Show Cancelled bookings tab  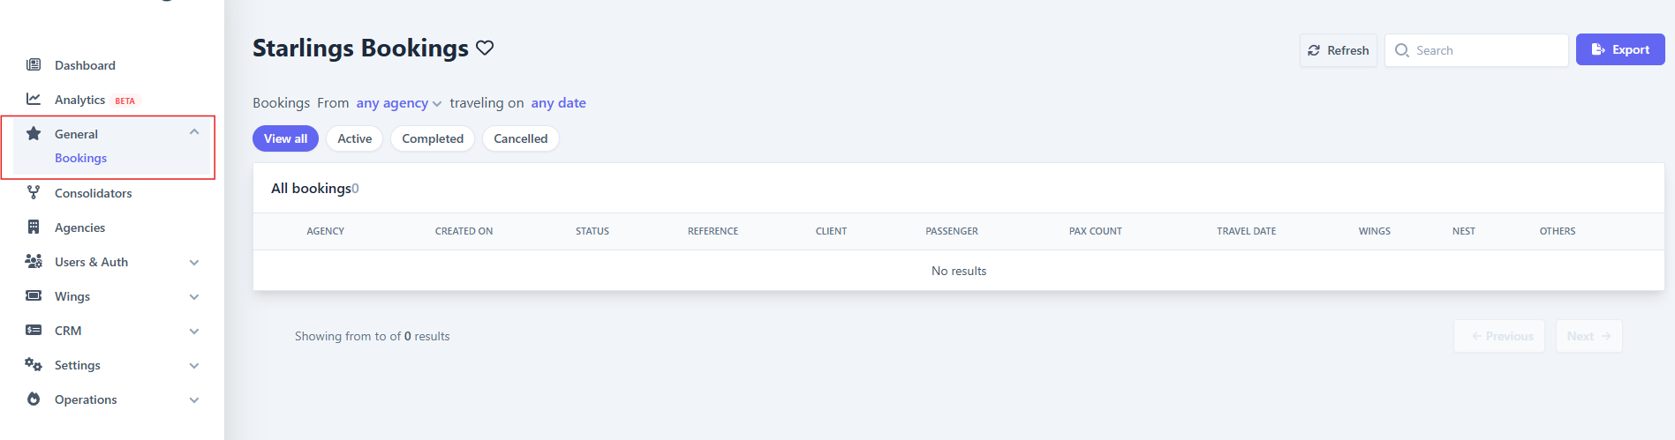(x=520, y=138)
